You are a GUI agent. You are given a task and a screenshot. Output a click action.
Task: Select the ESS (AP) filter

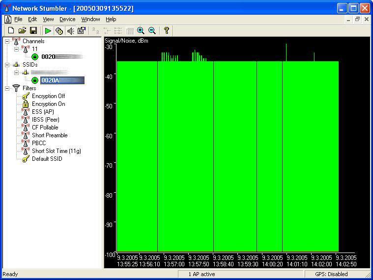[x=43, y=111]
